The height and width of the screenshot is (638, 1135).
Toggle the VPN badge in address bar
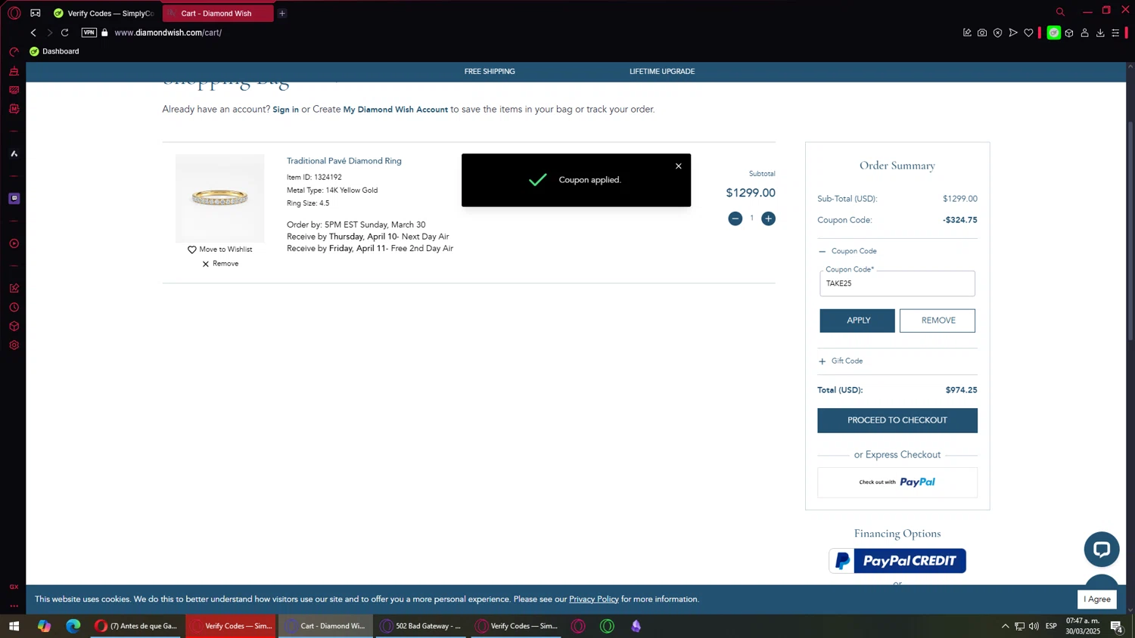click(89, 33)
